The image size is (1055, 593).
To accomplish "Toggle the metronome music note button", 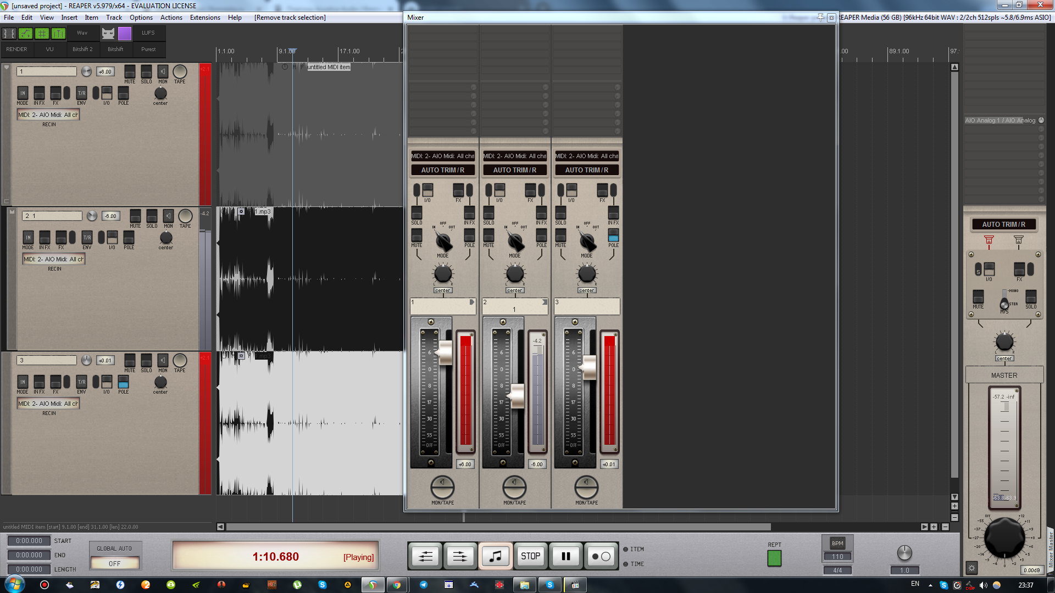I will coord(496,556).
